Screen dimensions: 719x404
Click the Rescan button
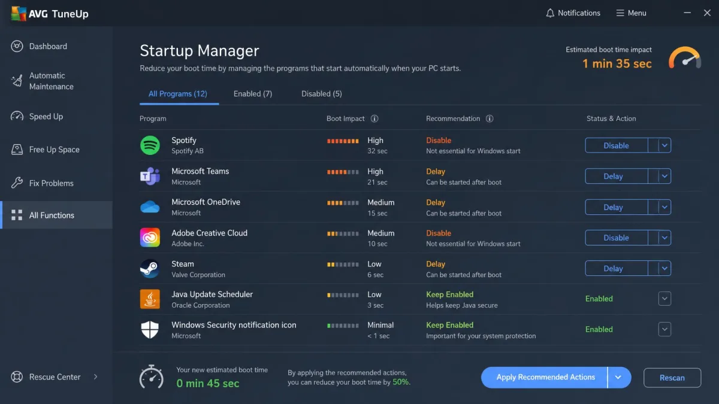[672, 378]
